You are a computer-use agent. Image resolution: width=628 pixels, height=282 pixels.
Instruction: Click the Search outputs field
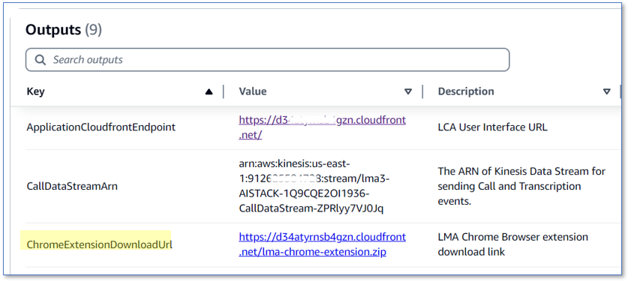(267, 60)
